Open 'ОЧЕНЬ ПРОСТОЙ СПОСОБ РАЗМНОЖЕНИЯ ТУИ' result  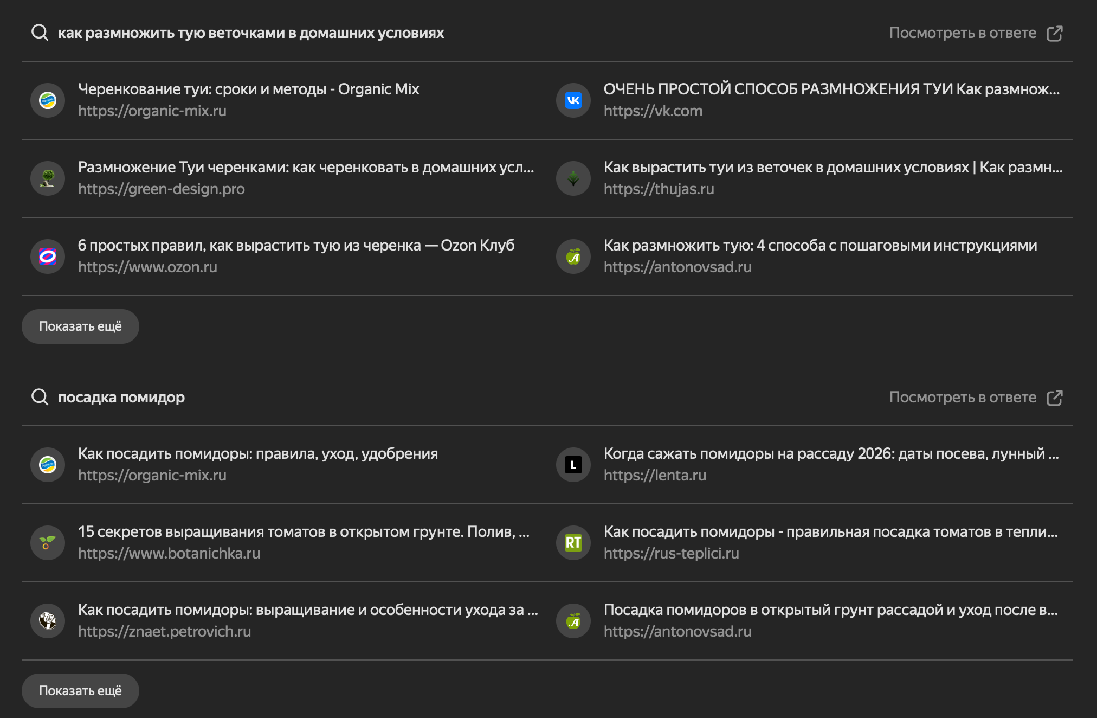pos(831,89)
